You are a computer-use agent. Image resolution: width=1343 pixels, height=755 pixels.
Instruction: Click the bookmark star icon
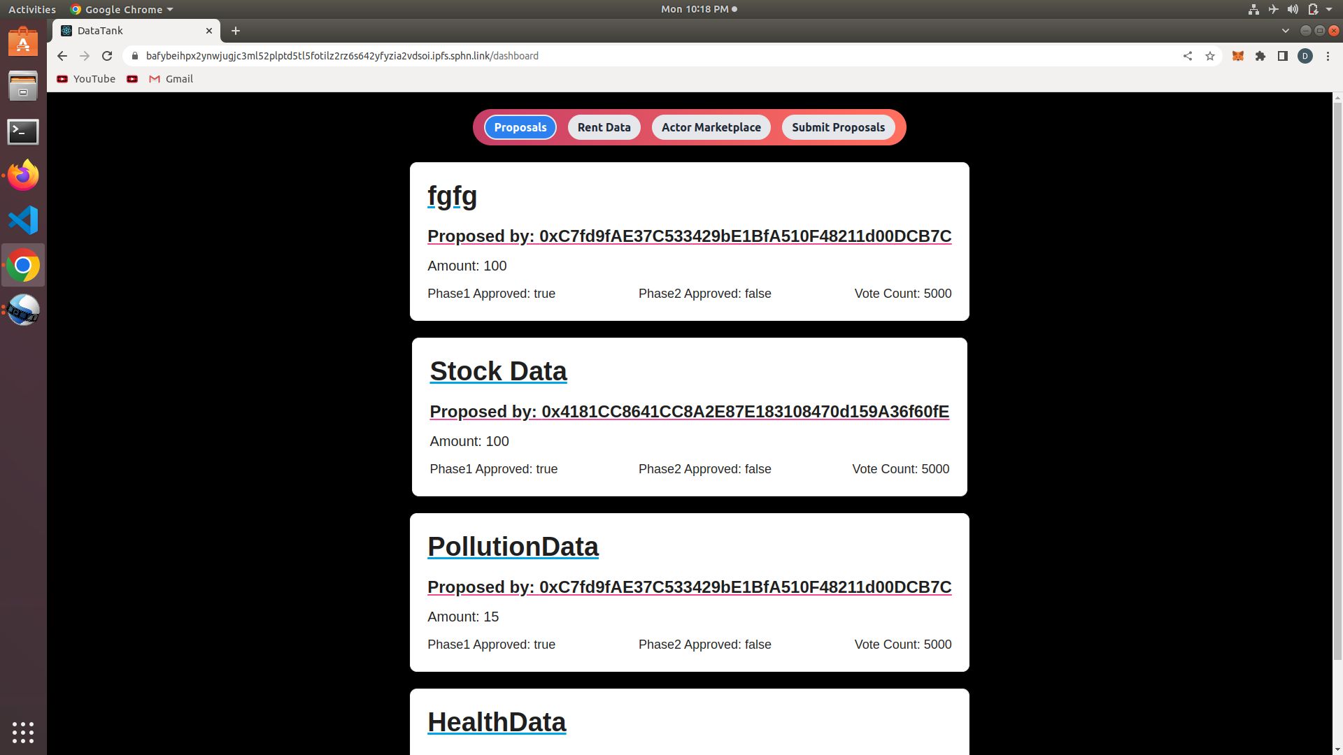[x=1210, y=55]
